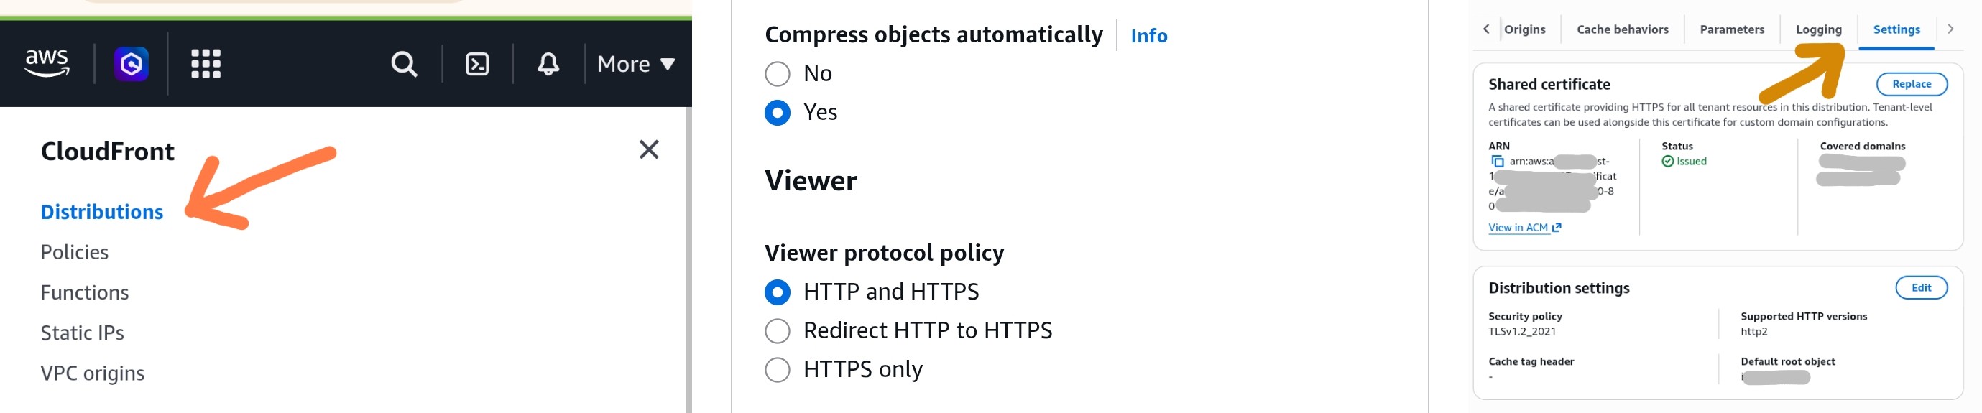Open Distributions in the CloudFront sidebar

pos(101,213)
